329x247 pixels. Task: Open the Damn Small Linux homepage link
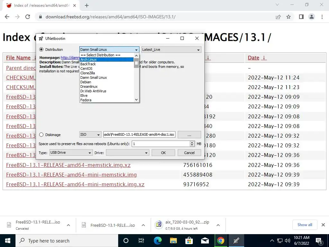(x=70, y=58)
